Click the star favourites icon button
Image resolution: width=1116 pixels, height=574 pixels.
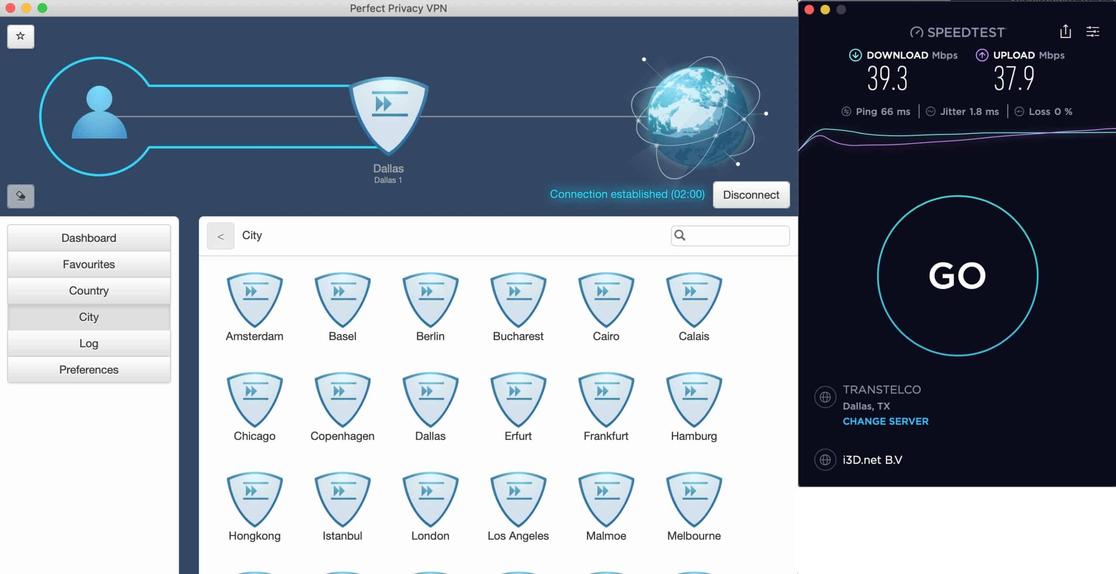tap(20, 36)
